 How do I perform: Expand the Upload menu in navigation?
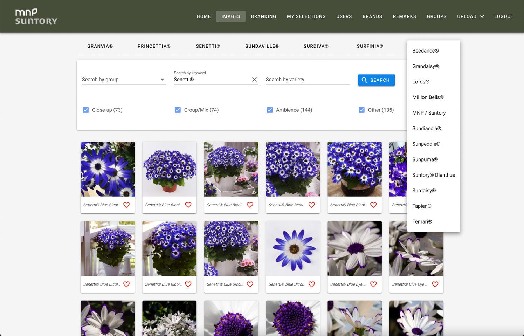[x=470, y=16]
